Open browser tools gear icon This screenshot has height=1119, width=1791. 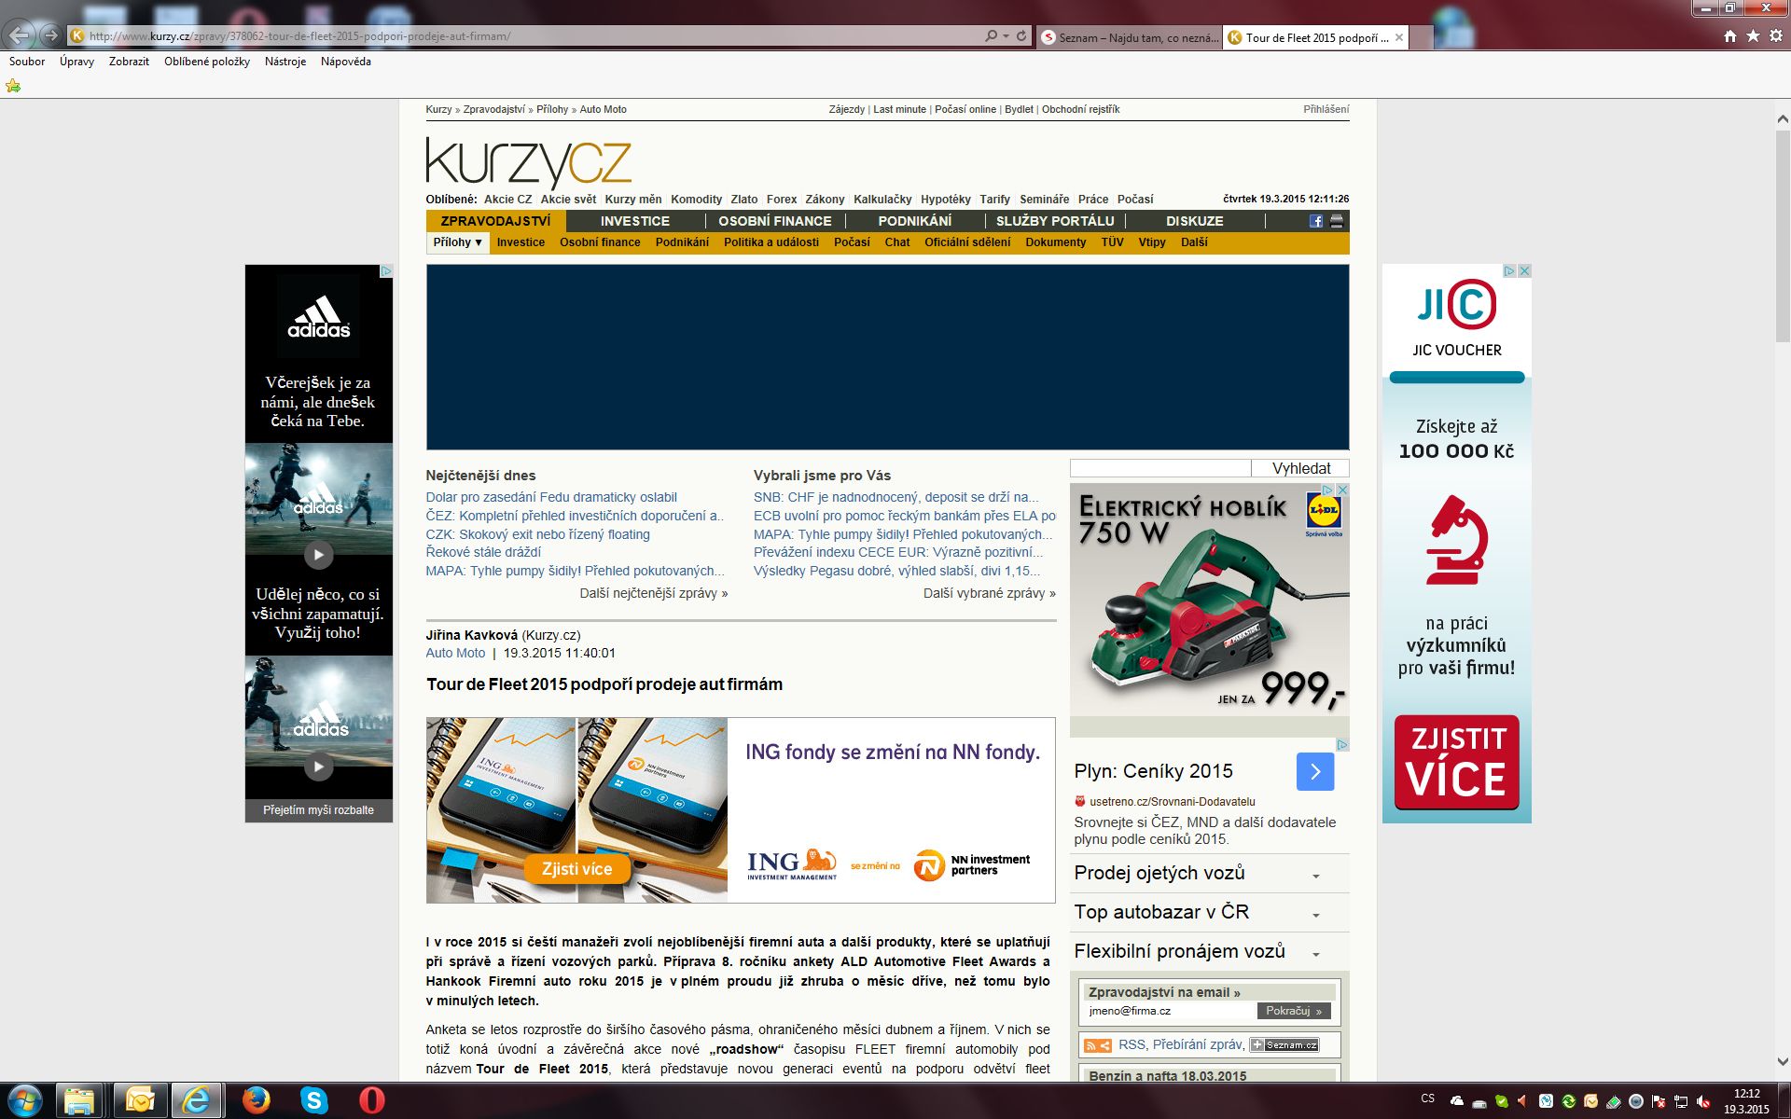pos(1776,36)
